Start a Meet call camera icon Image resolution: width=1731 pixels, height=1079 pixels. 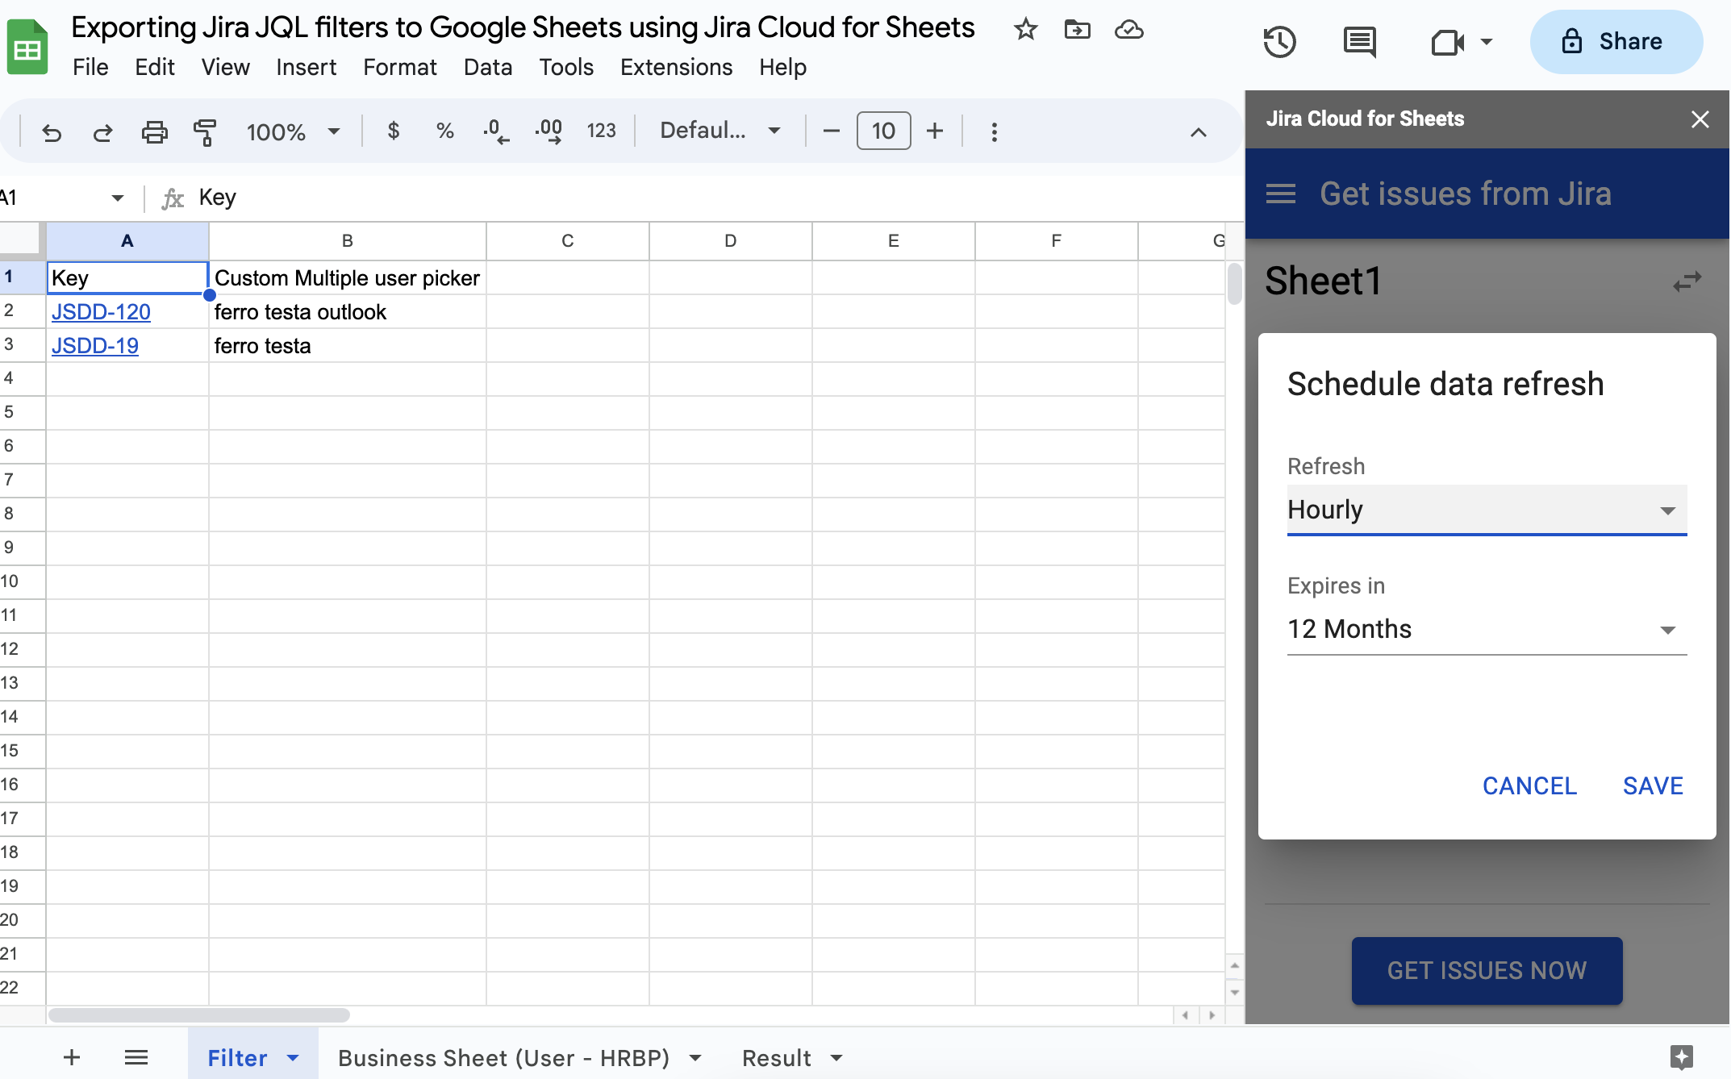(x=1447, y=42)
